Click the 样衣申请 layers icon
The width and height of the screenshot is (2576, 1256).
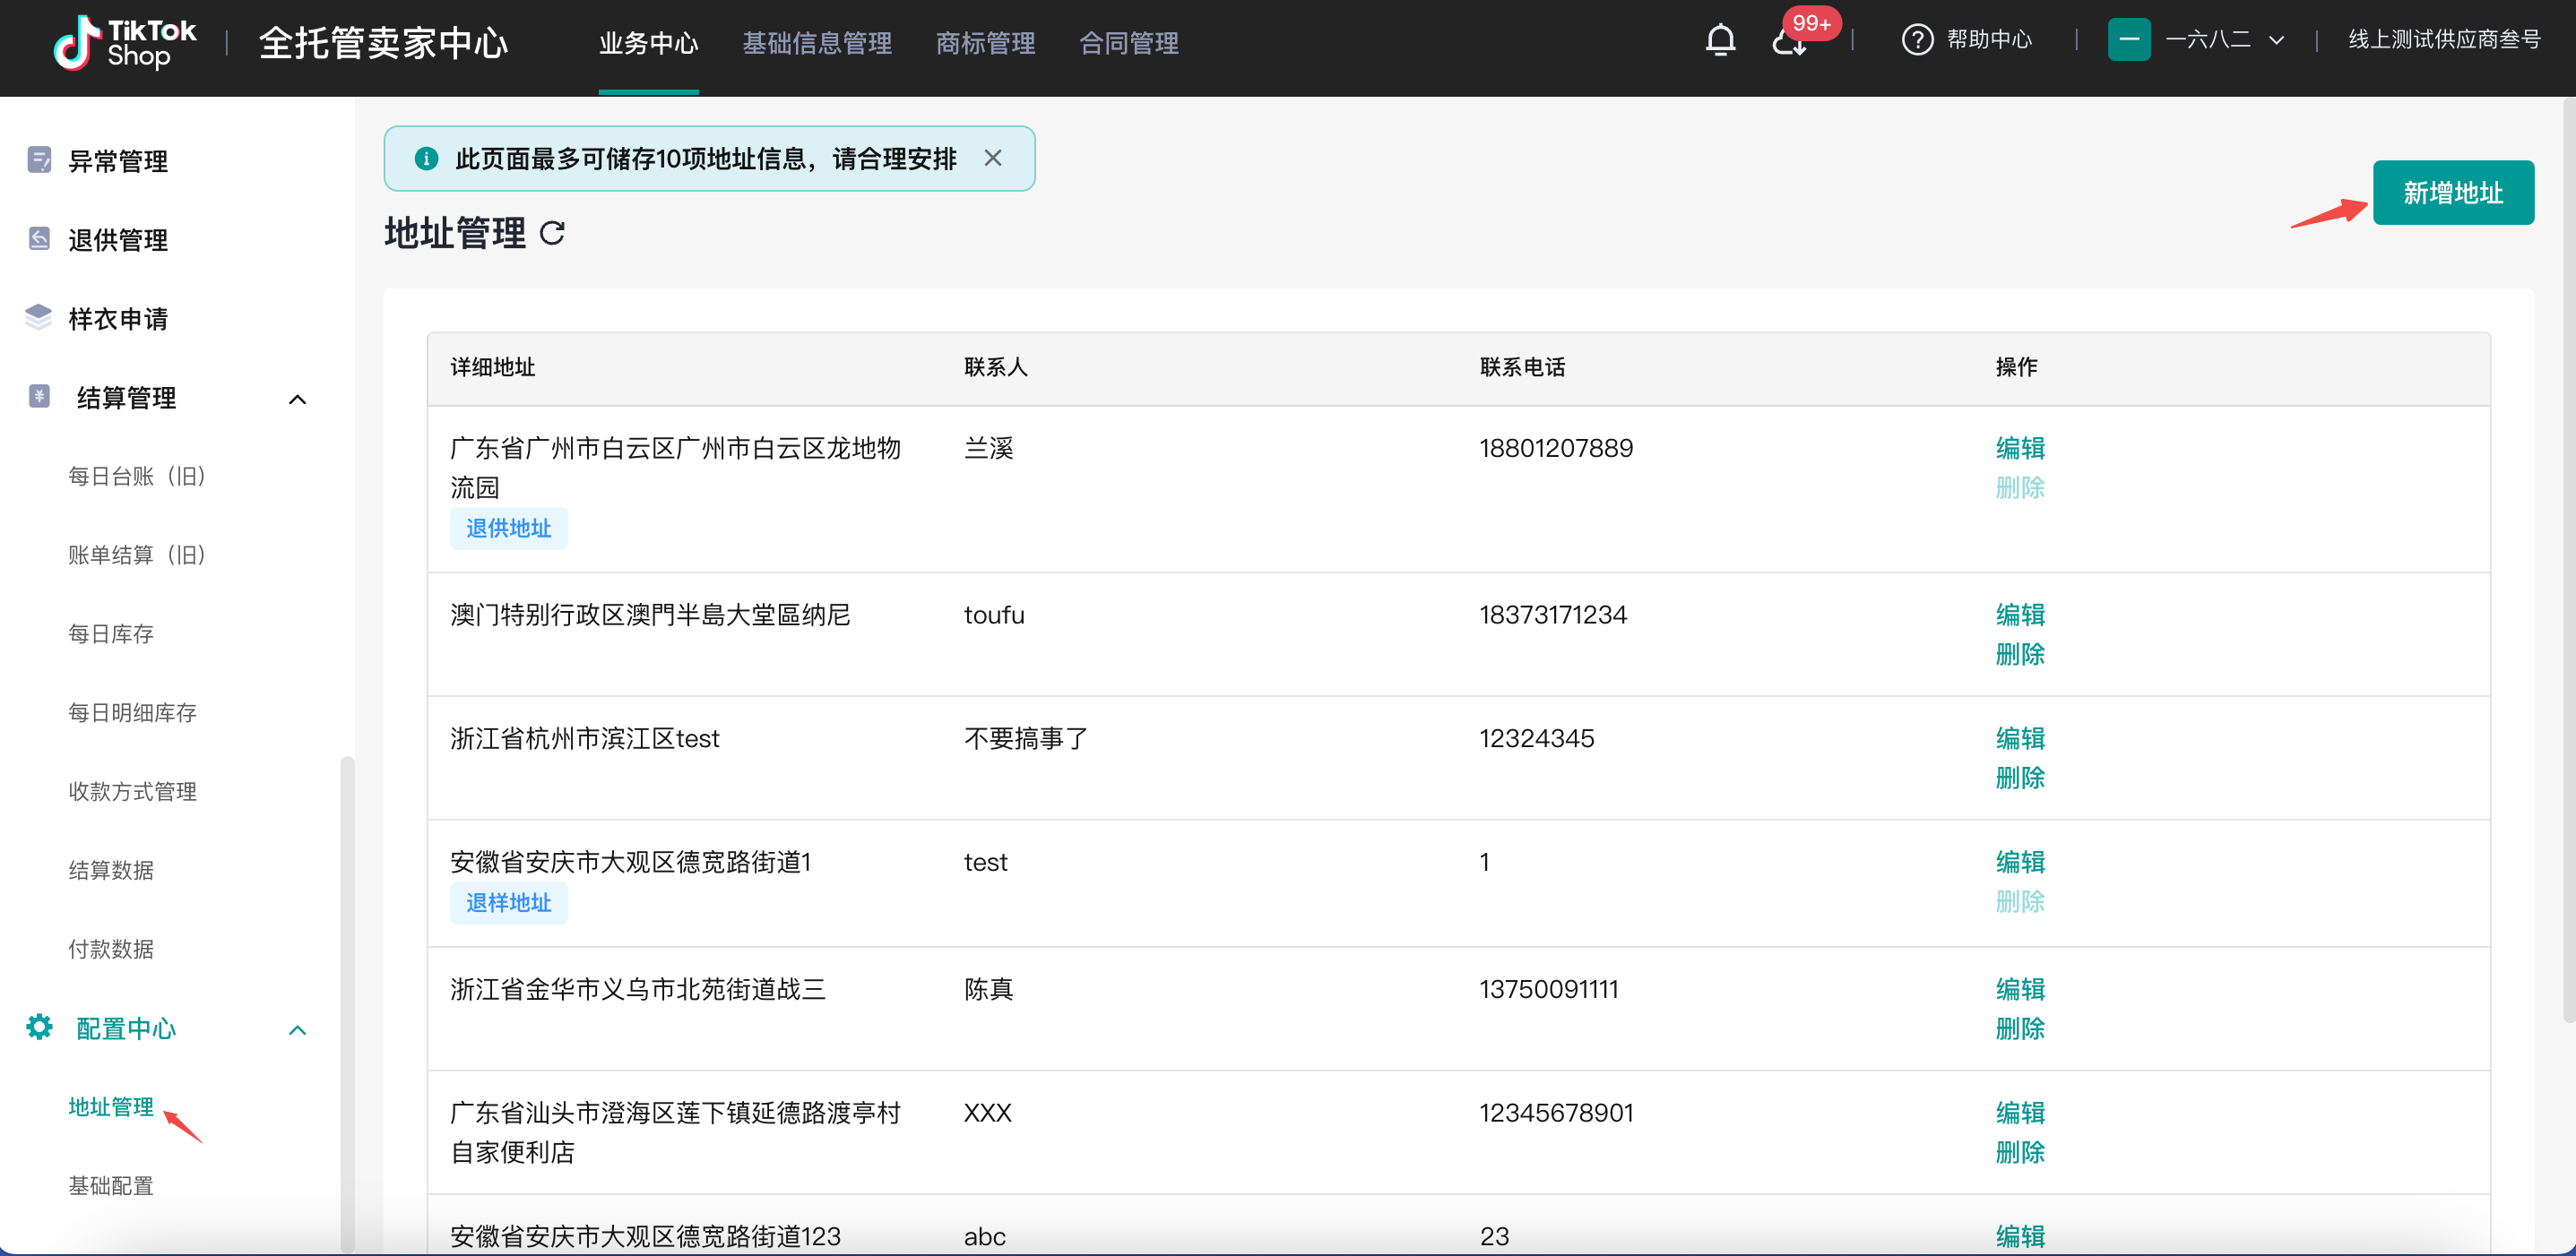pos(38,317)
